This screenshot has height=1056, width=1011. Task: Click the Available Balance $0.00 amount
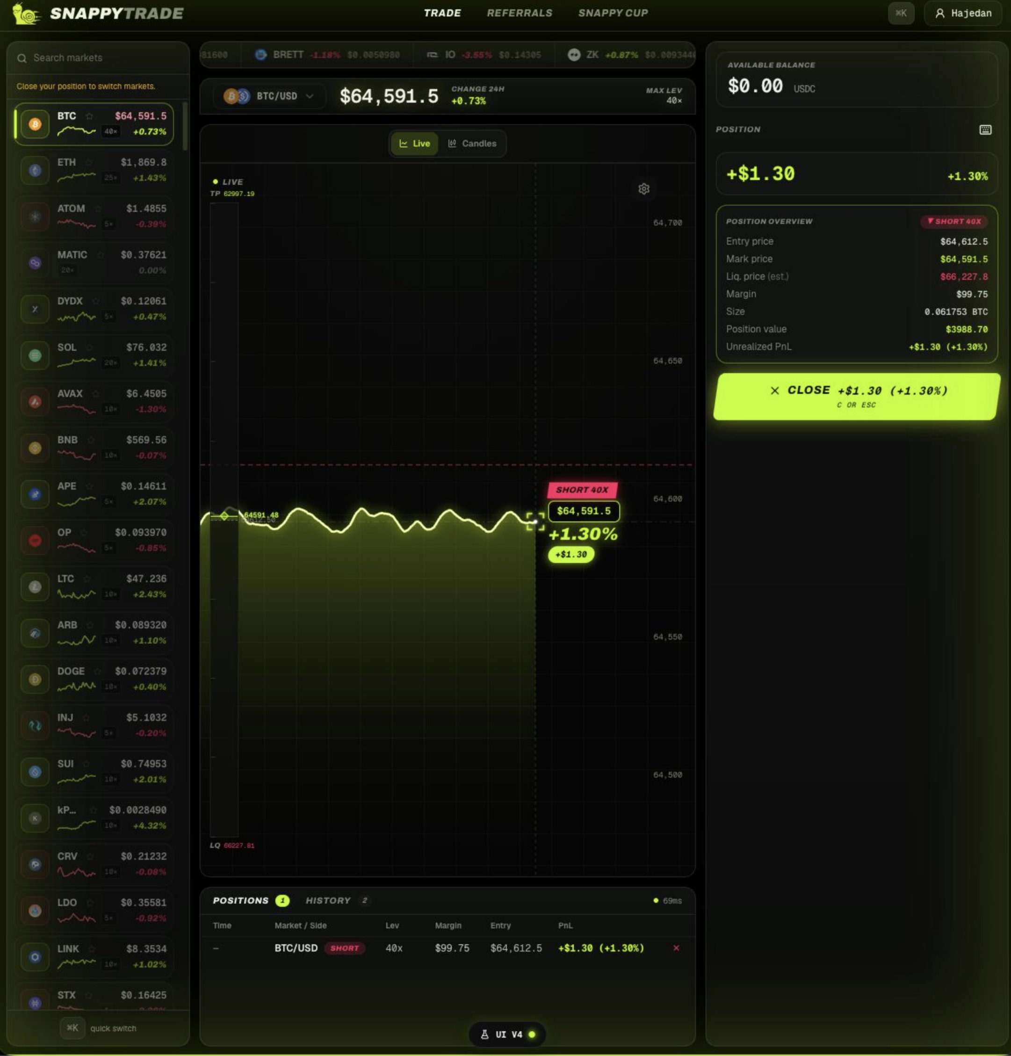pyautogui.click(x=755, y=86)
